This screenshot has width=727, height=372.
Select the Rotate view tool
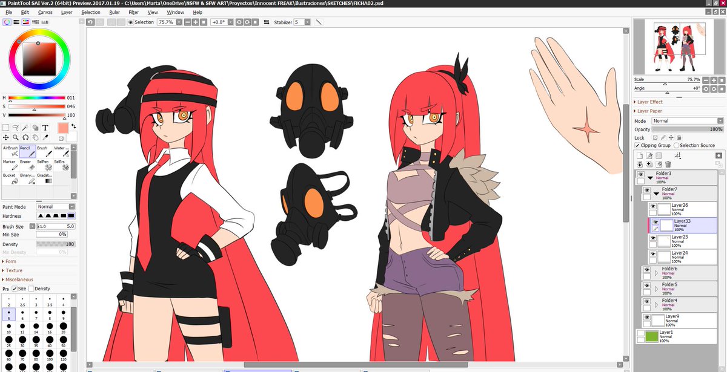pyautogui.click(x=25, y=137)
